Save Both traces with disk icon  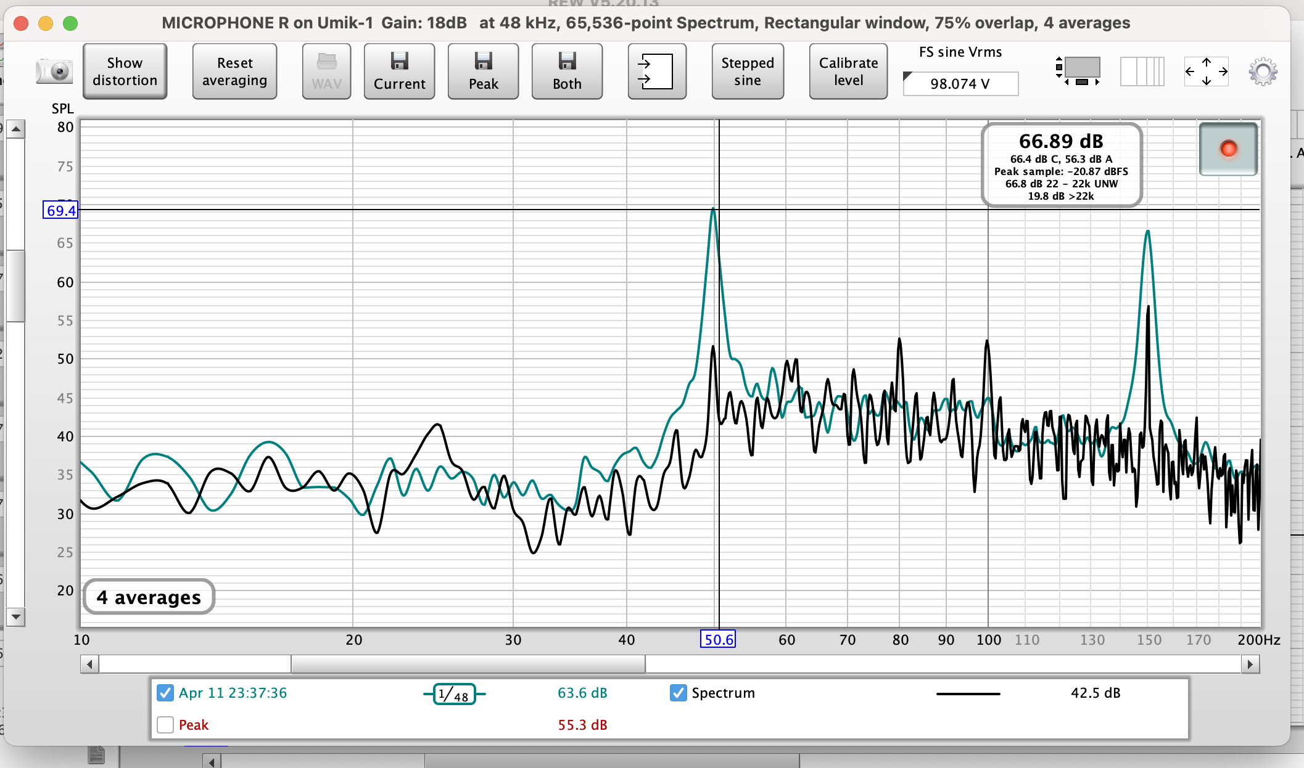click(x=567, y=71)
